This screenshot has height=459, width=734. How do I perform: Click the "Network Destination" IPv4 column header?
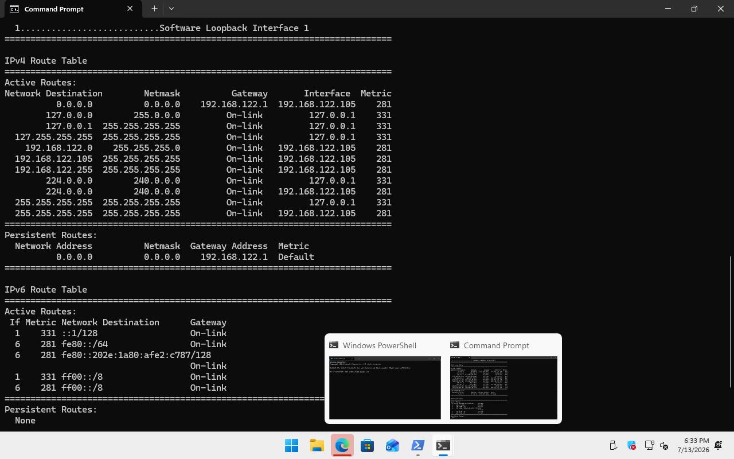click(53, 94)
